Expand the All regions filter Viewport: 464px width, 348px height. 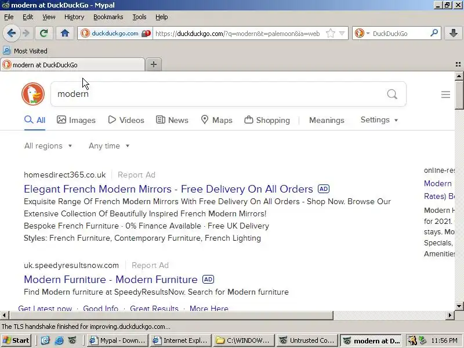coord(48,146)
